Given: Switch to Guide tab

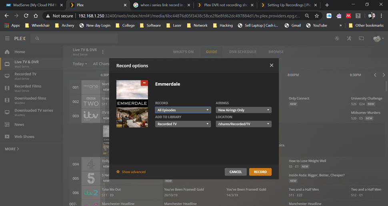Looking at the screenshot, I should pos(211,52).
